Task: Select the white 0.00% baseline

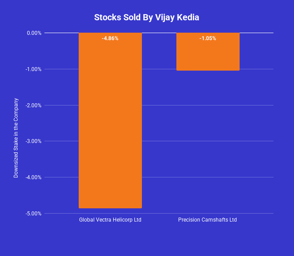Action: pos(159,33)
